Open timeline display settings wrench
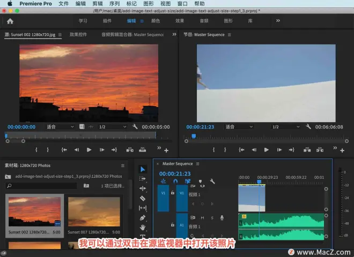The image size is (354, 257). [x=212, y=182]
